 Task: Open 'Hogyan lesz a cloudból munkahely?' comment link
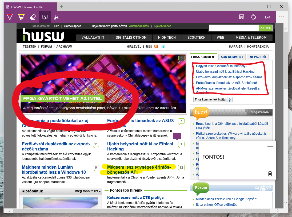pos(221,66)
